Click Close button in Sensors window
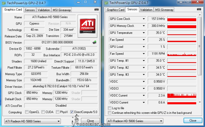Viewport: 205px width, 127px height. pyautogui.click(x=193, y=121)
